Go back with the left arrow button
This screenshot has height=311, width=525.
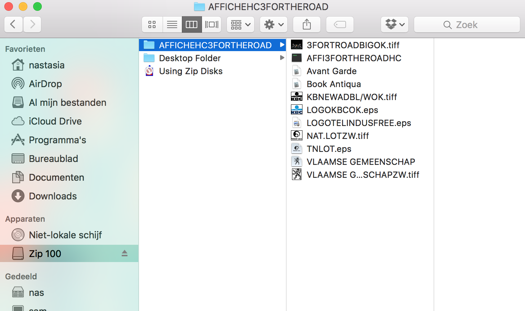coord(13,24)
